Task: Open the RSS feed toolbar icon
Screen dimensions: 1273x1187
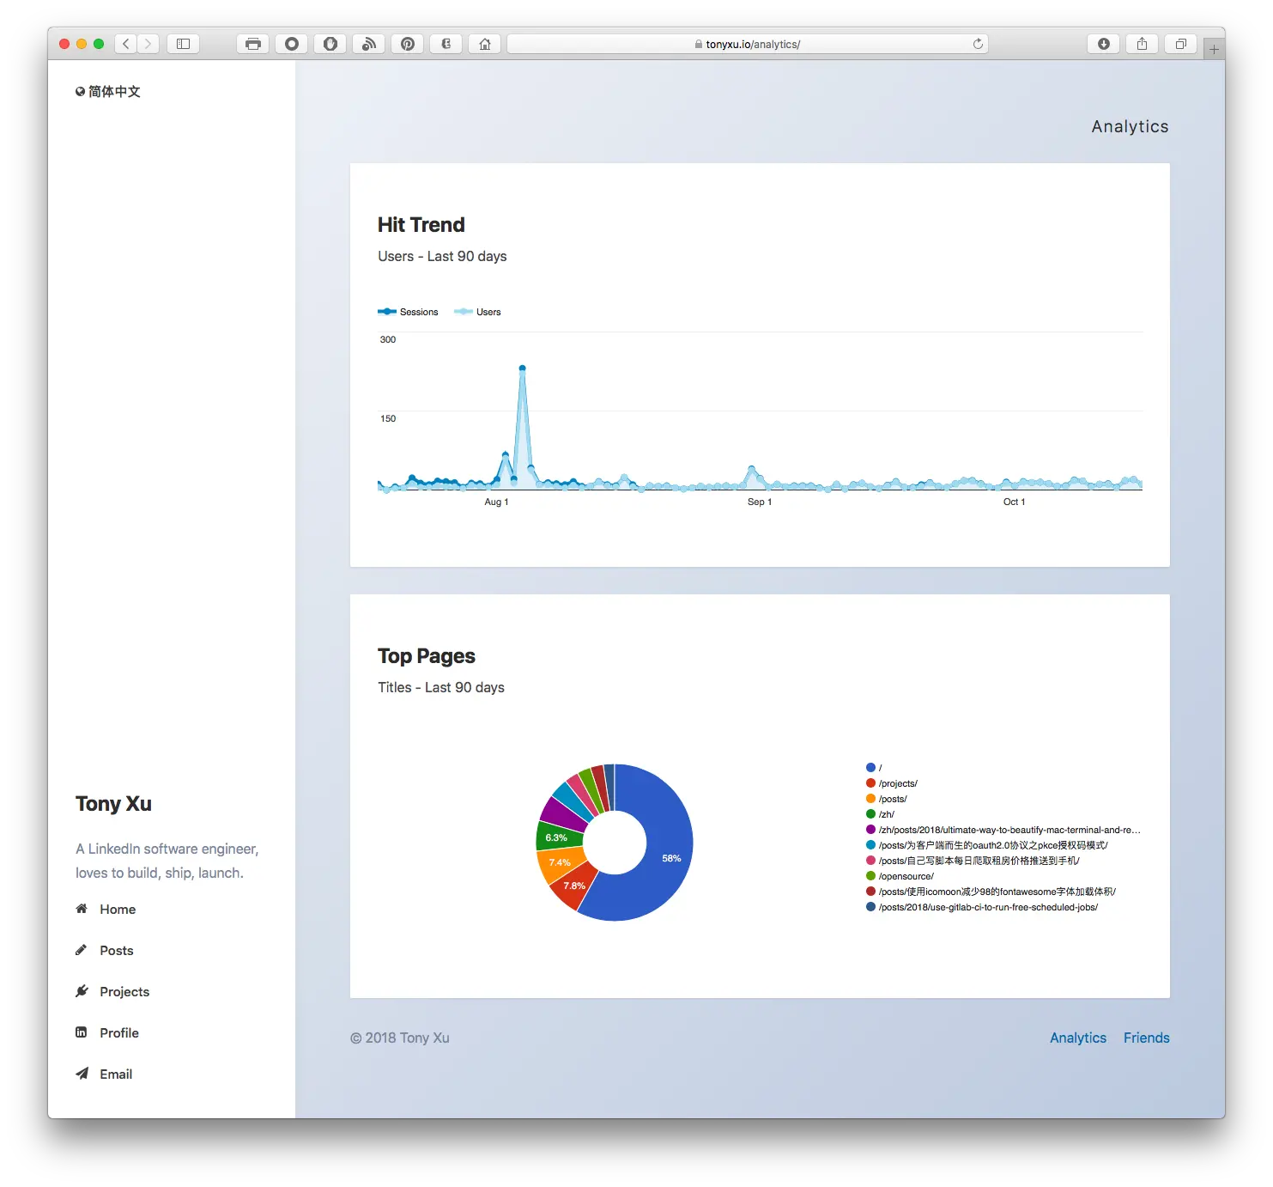Action: [368, 43]
